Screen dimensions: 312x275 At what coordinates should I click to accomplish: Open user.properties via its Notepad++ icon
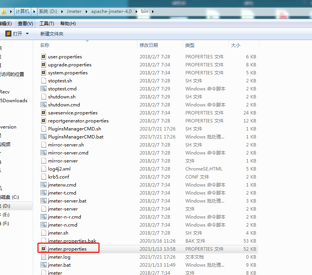(43, 56)
